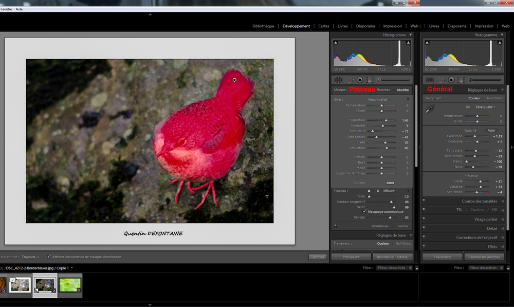The width and height of the screenshot is (514, 307).
Task: Select the brush pin on the bird's head
Action: click(x=234, y=80)
